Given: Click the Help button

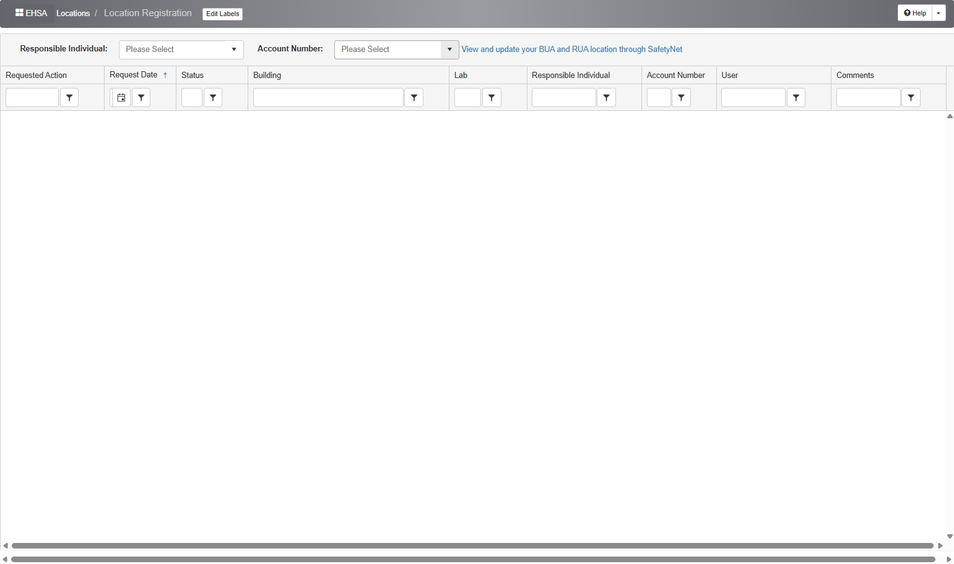Looking at the screenshot, I should [915, 13].
